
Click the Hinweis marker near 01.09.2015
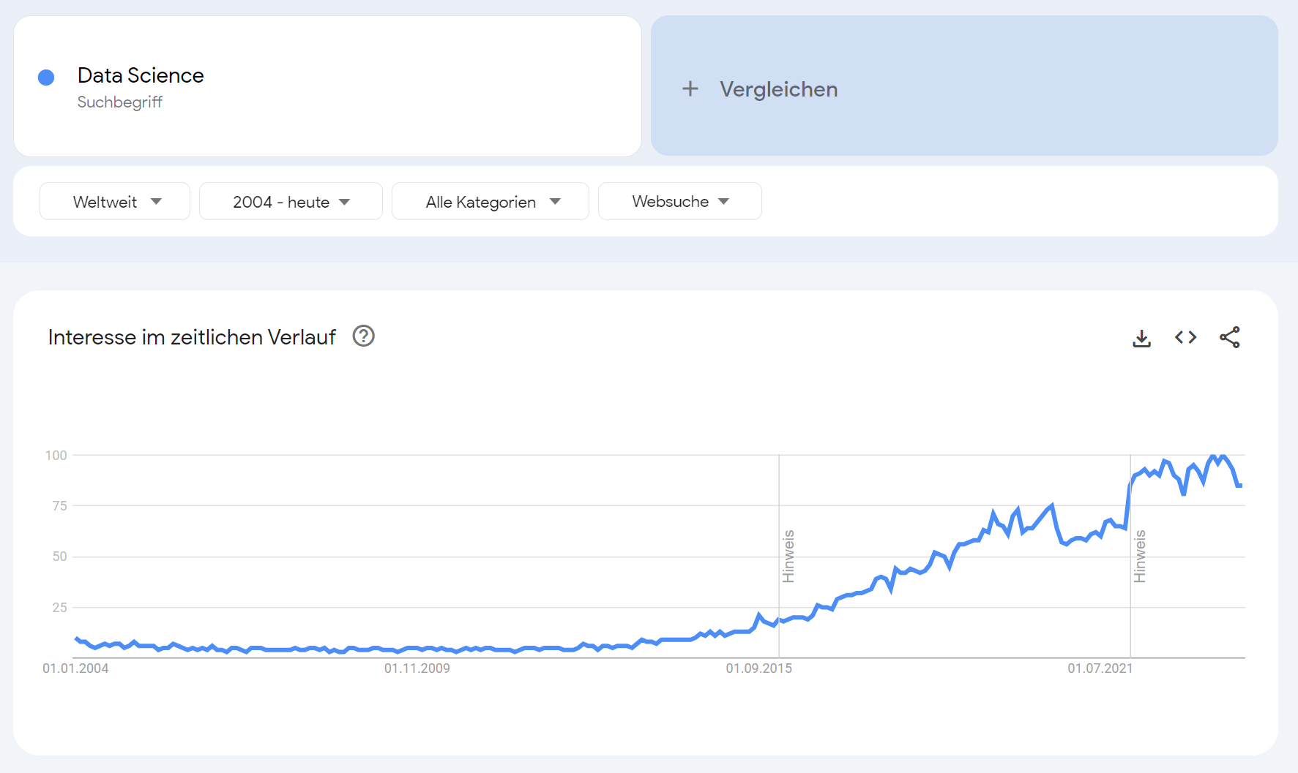[788, 556]
